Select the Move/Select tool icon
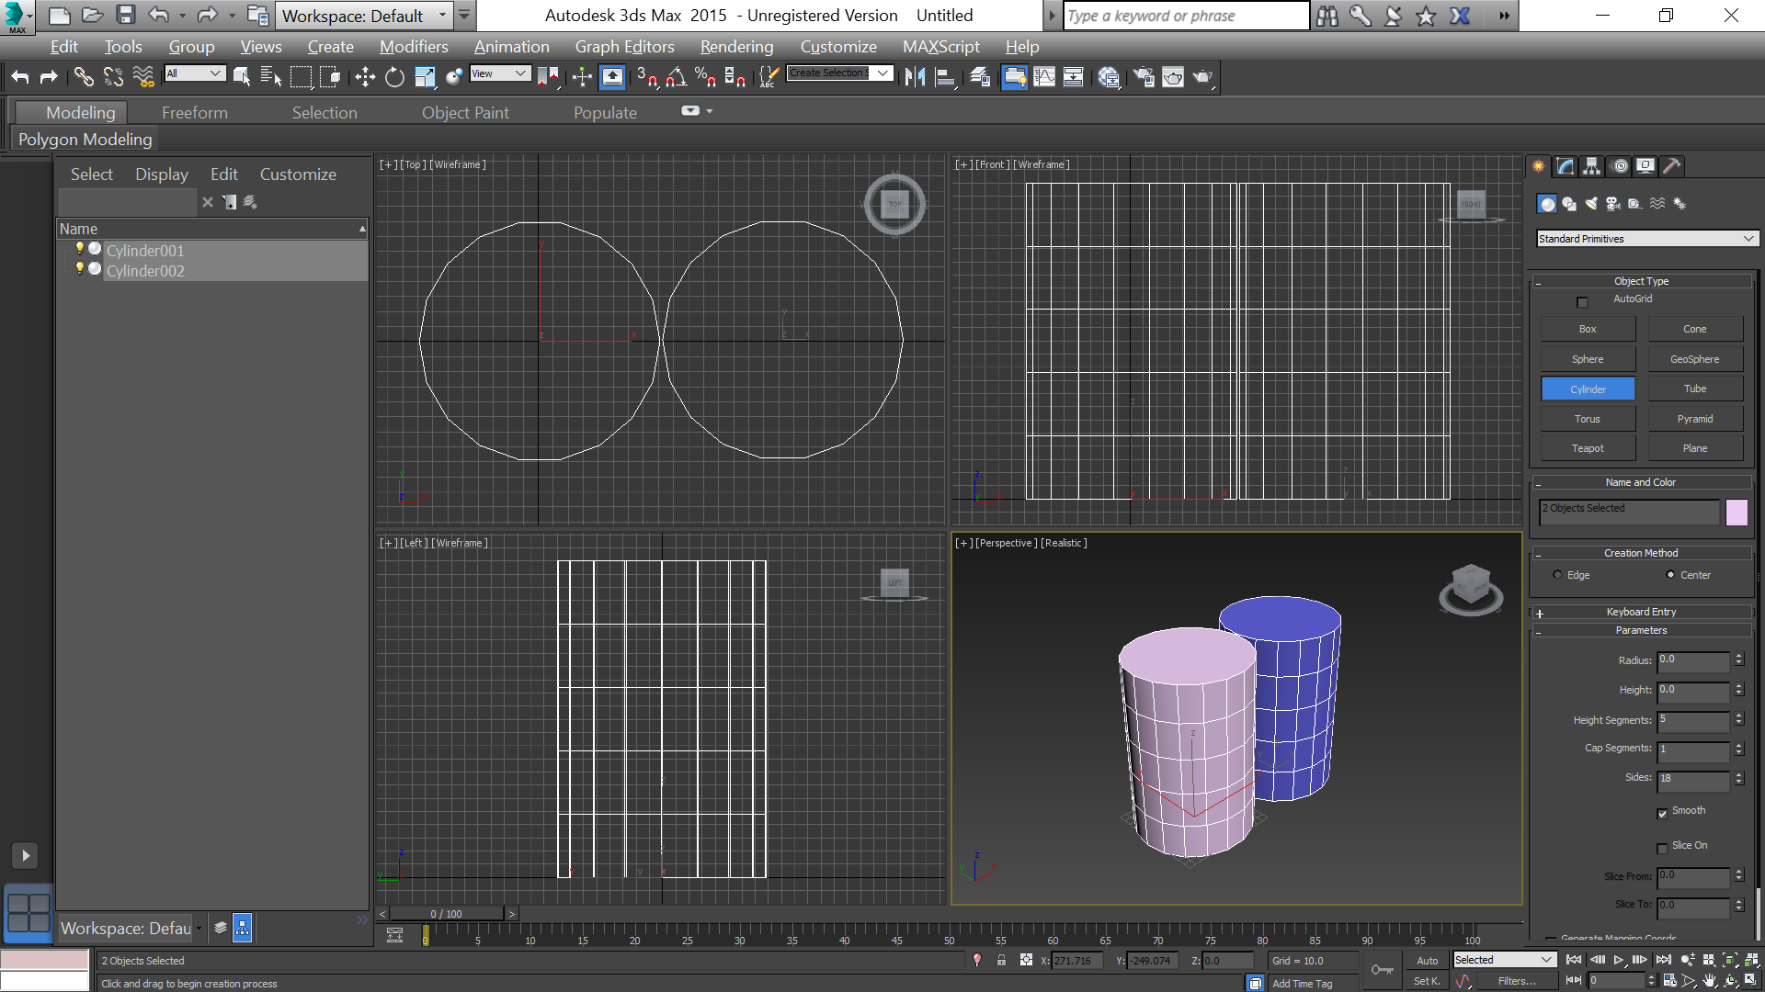1765x992 pixels. click(x=365, y=77)
